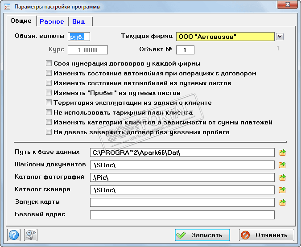Open the ООО "Автовозов" firm combo box
The width and height of the screenshot is (301, 247).
225,37
